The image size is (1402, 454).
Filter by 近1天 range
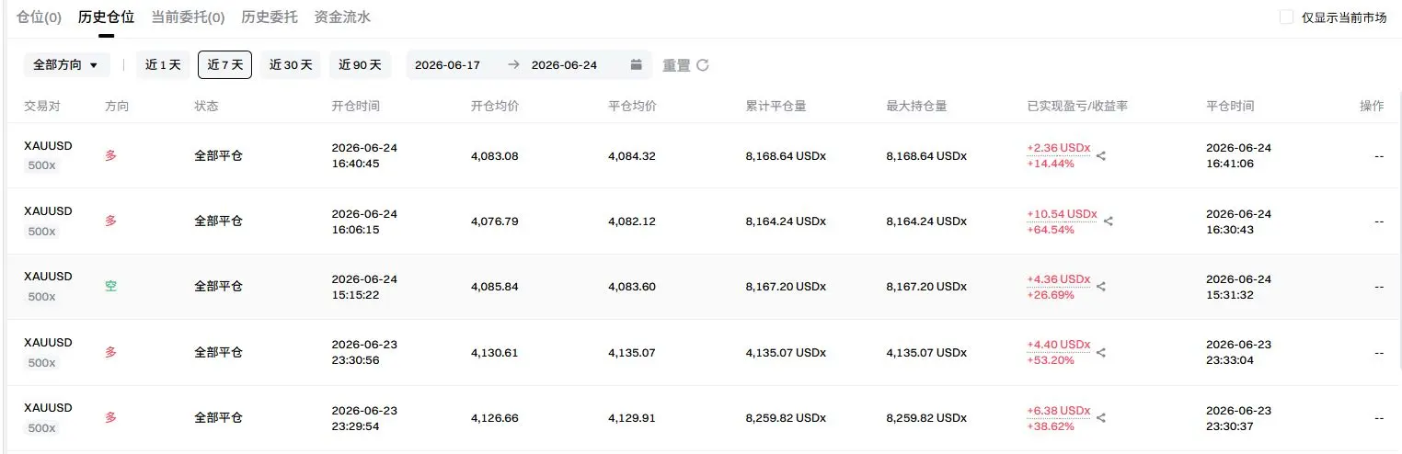point(163,65)
